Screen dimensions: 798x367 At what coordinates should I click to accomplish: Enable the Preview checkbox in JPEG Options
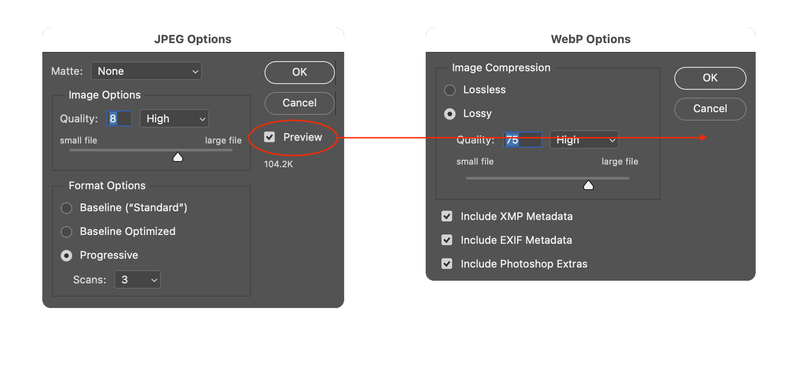270,137
